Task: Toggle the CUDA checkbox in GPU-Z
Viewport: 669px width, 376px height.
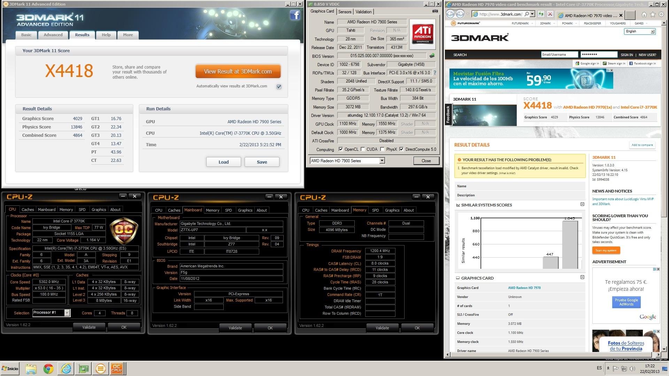Action: 363,149
